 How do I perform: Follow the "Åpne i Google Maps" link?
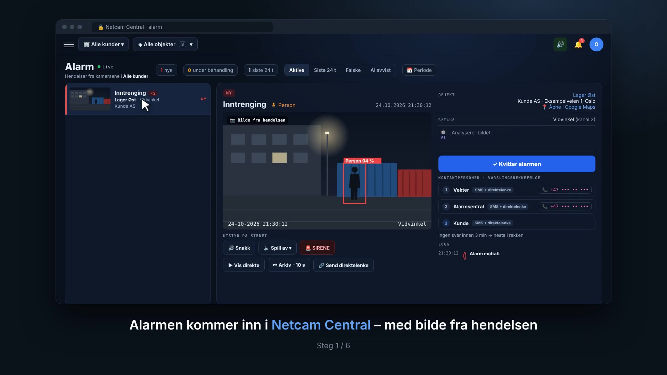coord(569,107)
